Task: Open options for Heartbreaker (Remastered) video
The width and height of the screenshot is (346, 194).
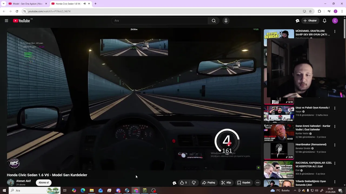Action: pos(335,145)
